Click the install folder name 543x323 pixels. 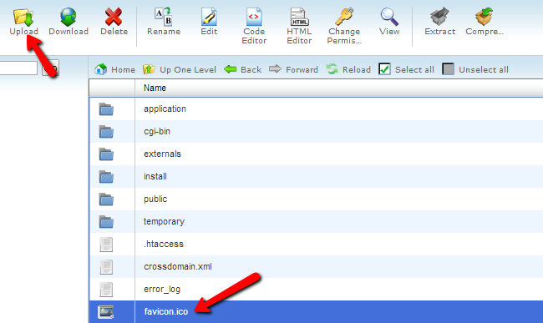[155, 176]
